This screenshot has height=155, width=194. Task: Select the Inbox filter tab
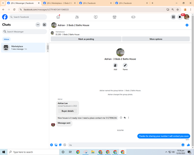pyautogui.click(x=7, y=39)
